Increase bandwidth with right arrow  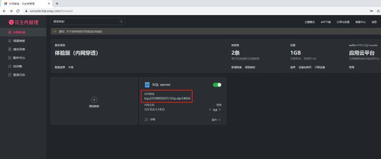pos(220,110)
